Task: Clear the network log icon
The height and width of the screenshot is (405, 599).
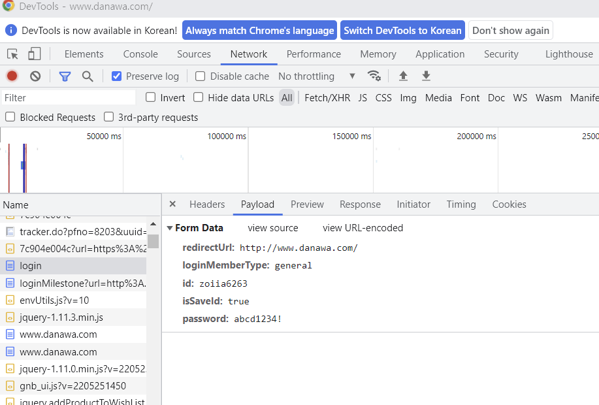Action: pyautogui.click(x=35, y=76)
